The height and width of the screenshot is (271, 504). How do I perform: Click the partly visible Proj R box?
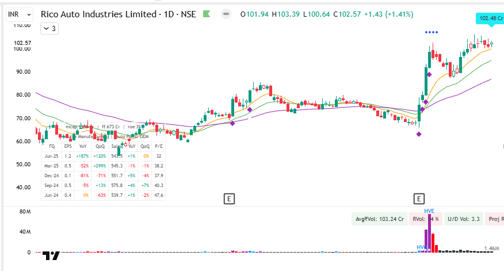[495, 219]
